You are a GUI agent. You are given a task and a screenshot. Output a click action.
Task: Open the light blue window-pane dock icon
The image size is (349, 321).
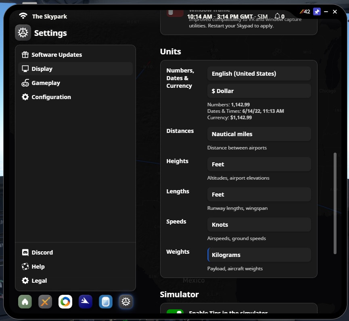point(106,302)
